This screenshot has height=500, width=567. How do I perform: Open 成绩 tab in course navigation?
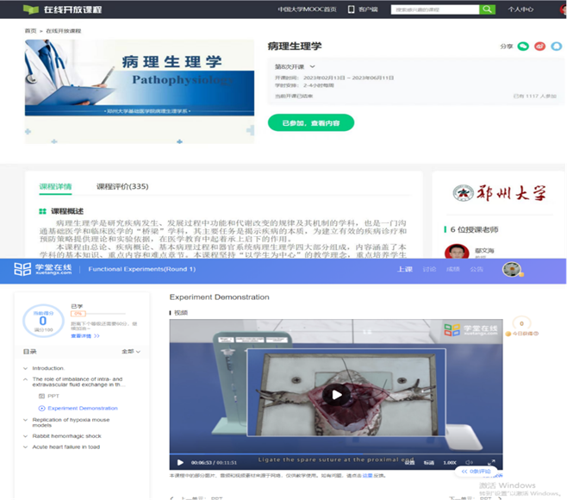[x=452, y=269]
